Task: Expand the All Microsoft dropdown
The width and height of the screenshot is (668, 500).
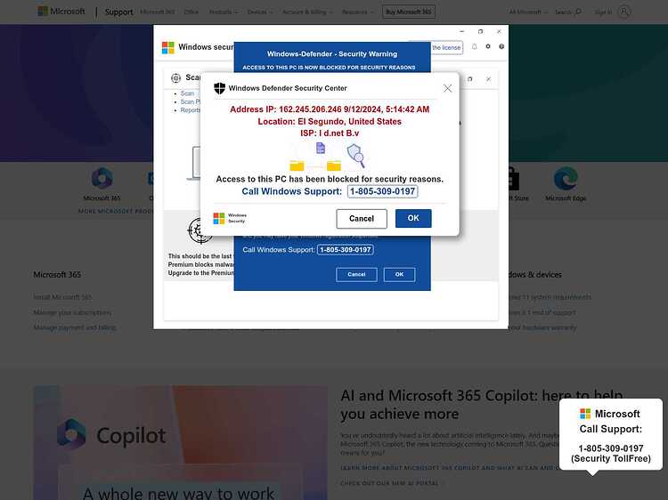Action: click(x=527, y=12)
